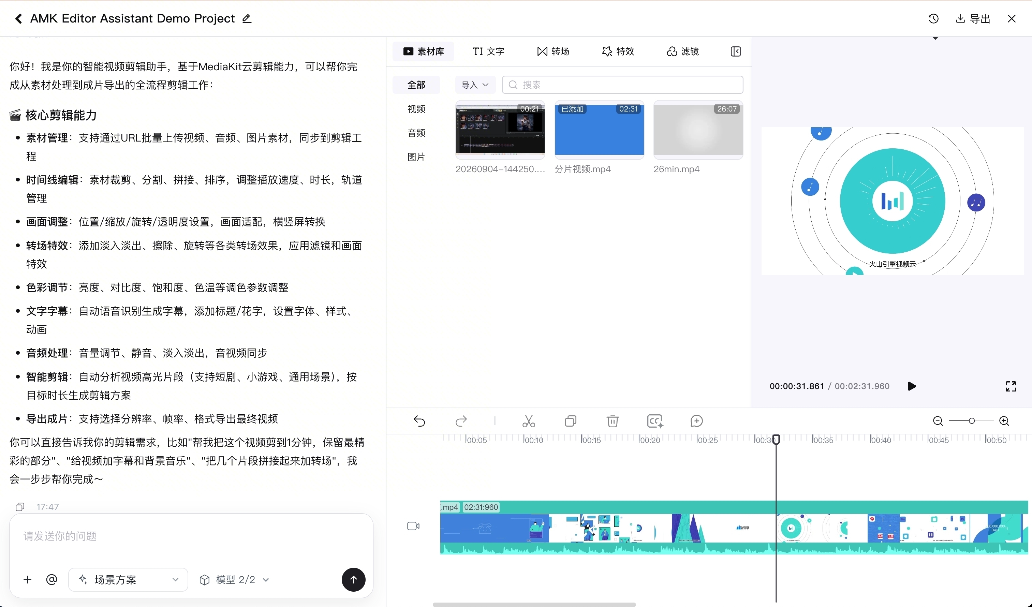Play the preview video
The height and width of the screenshot is (607, 1032).
[x=912, y=386]
